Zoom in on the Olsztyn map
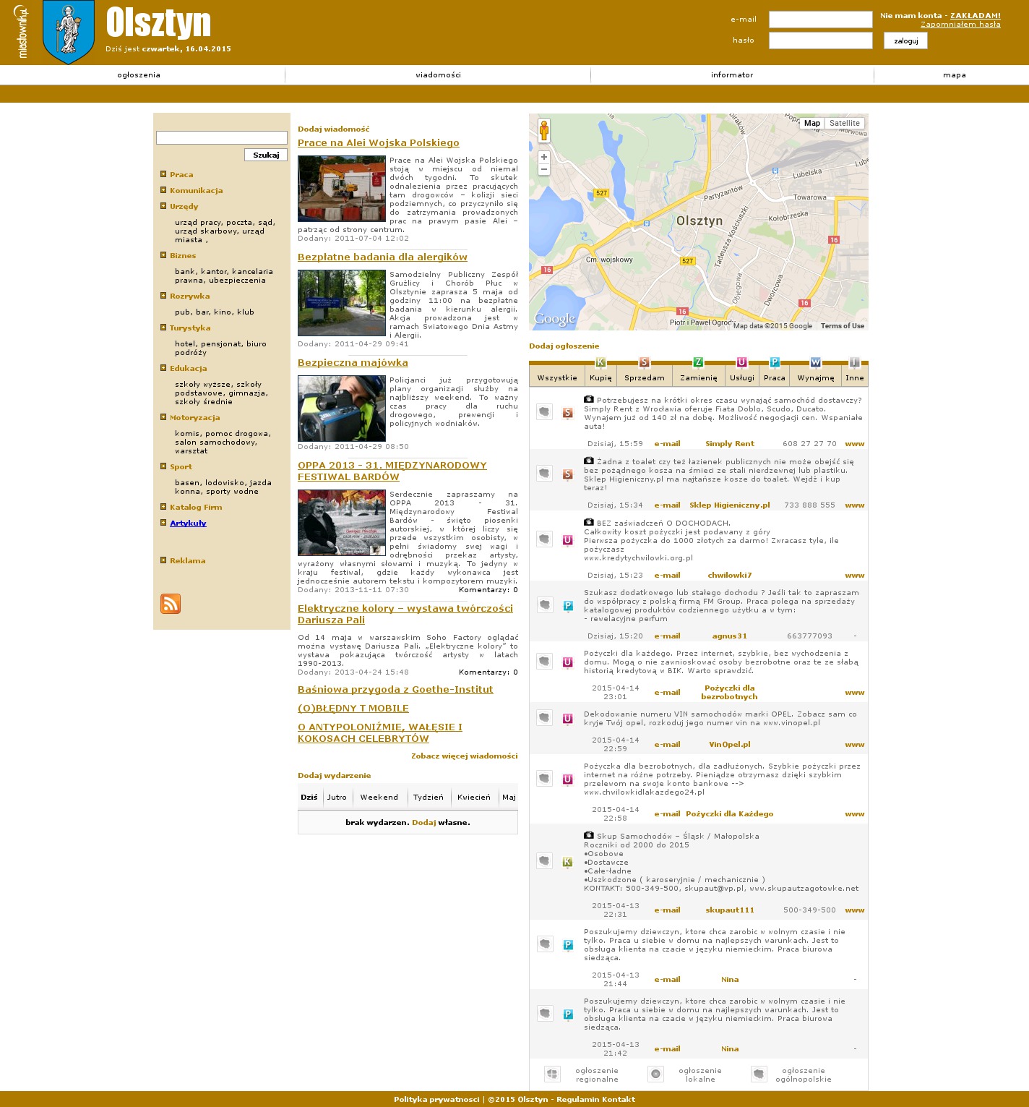Image resolution: width=1029 pixels, height=1107 pixels. point(544,157)
